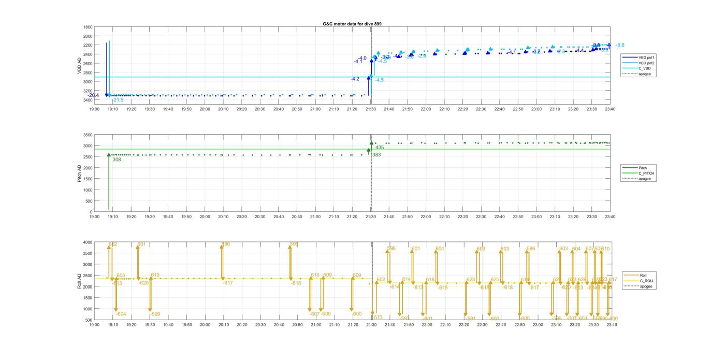Click the "3500" tick on Pitch y-axis

88,135
